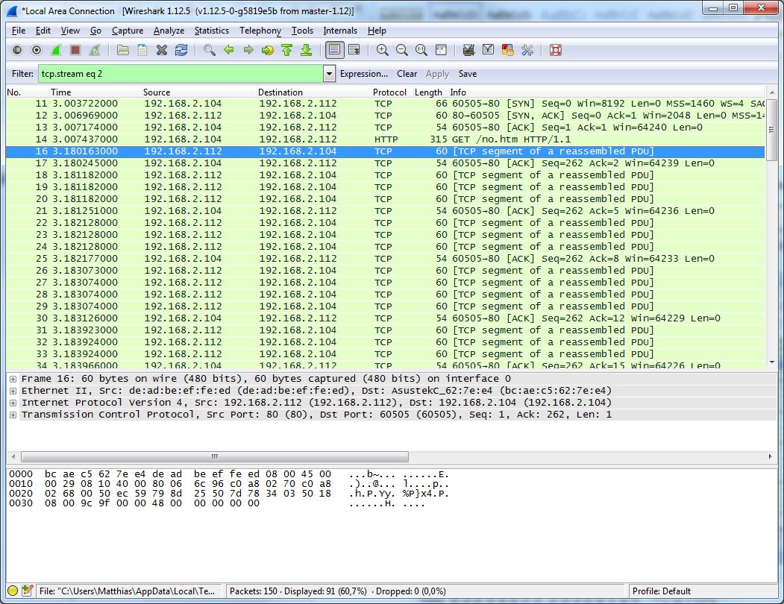Open the capture filters dialog icon
The image size is (784, 604).
(x=468, y=50)
